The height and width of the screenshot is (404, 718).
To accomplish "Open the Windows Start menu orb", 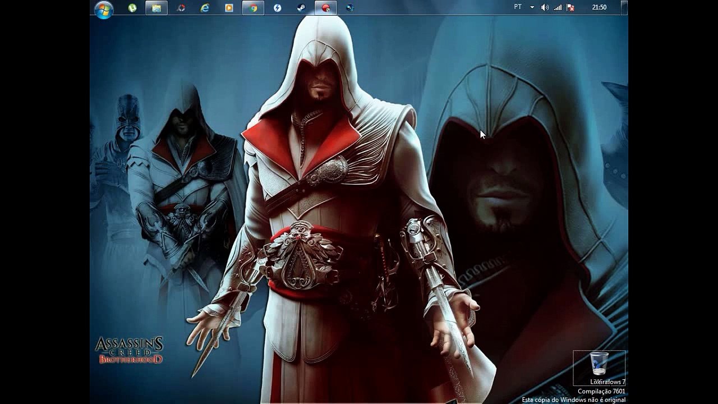I will tap(104, 8).
